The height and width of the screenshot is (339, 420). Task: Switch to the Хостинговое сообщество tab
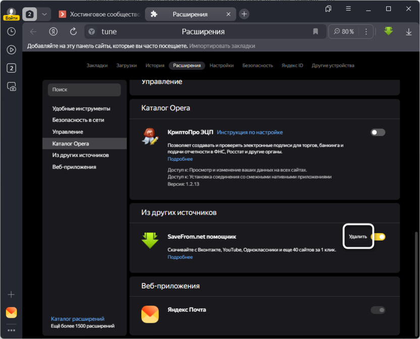click(100, 14)
